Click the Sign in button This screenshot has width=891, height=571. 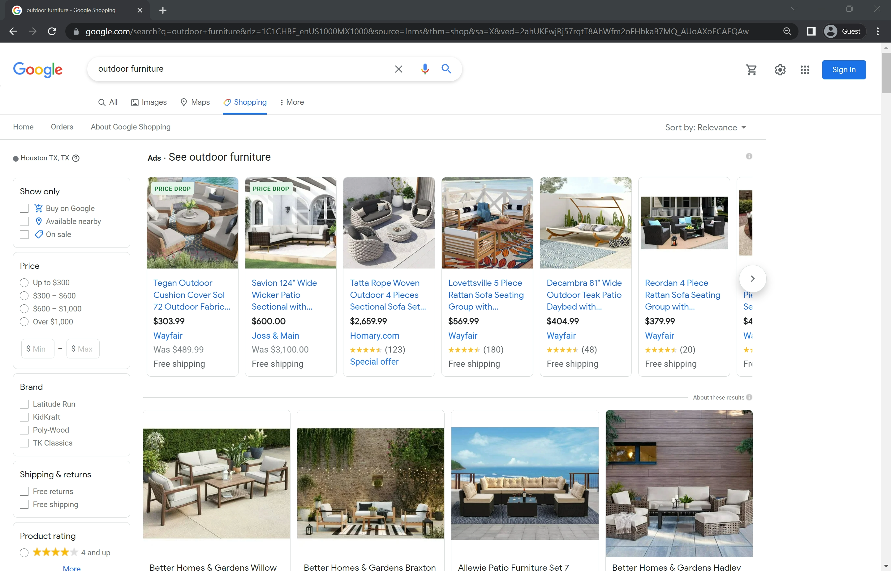point(843,70)
